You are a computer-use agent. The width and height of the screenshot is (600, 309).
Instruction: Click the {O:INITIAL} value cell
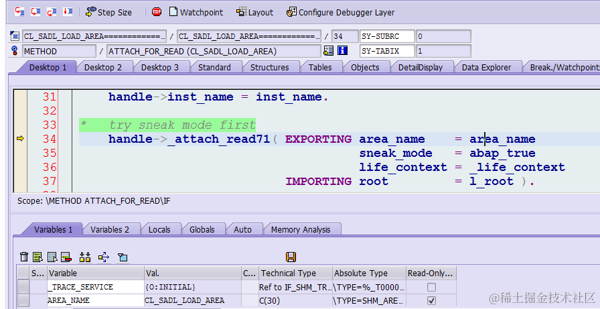(192, 287)
